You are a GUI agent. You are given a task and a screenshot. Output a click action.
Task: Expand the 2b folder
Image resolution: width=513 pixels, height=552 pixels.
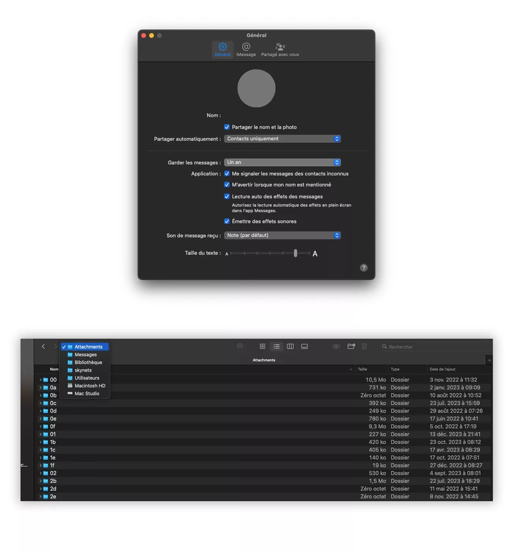point(40,481)
